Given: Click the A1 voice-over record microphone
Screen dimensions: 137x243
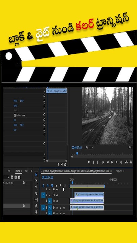Looking at the screenshot, I should click(64, 208).
